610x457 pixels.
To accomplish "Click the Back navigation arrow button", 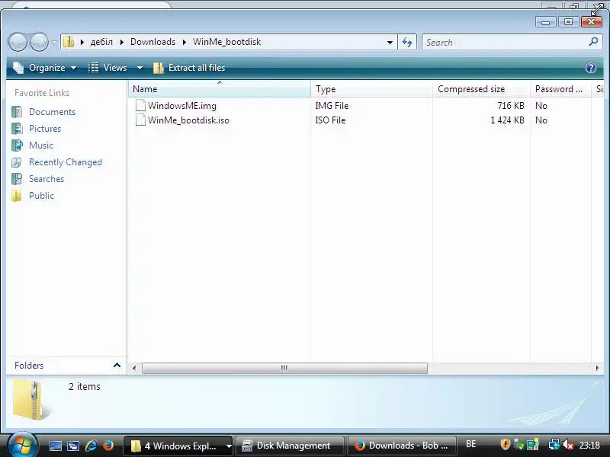I will tap(18, 42).
